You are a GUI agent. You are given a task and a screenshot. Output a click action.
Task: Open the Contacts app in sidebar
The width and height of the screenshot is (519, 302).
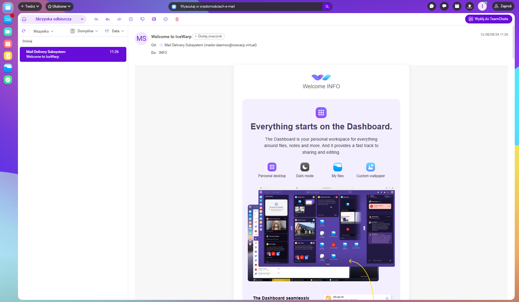point(8,56)
